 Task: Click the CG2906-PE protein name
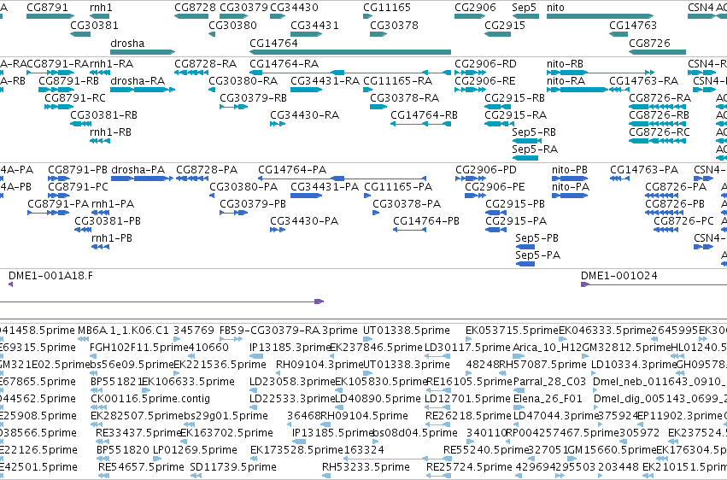(x=495, y=187)
